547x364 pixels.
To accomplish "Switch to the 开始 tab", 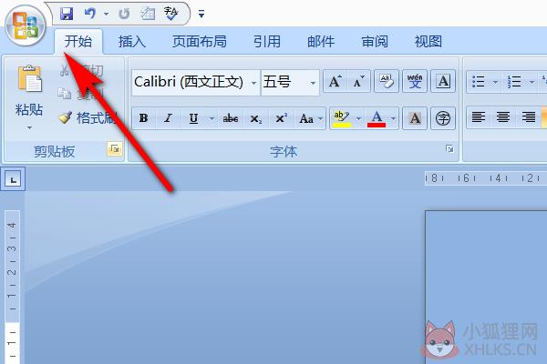I will [78, 42].
